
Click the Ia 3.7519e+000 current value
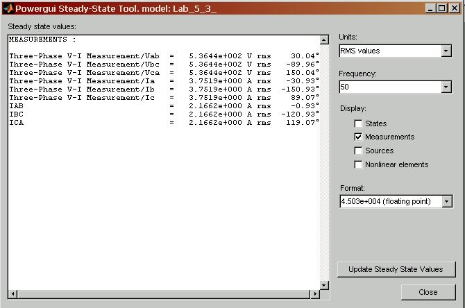tap(215, 81)
